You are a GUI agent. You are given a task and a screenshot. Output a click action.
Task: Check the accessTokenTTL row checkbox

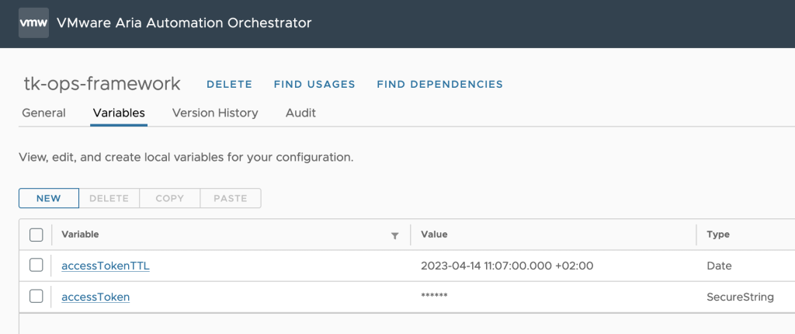pyautogui.click(x=36, y=265)
